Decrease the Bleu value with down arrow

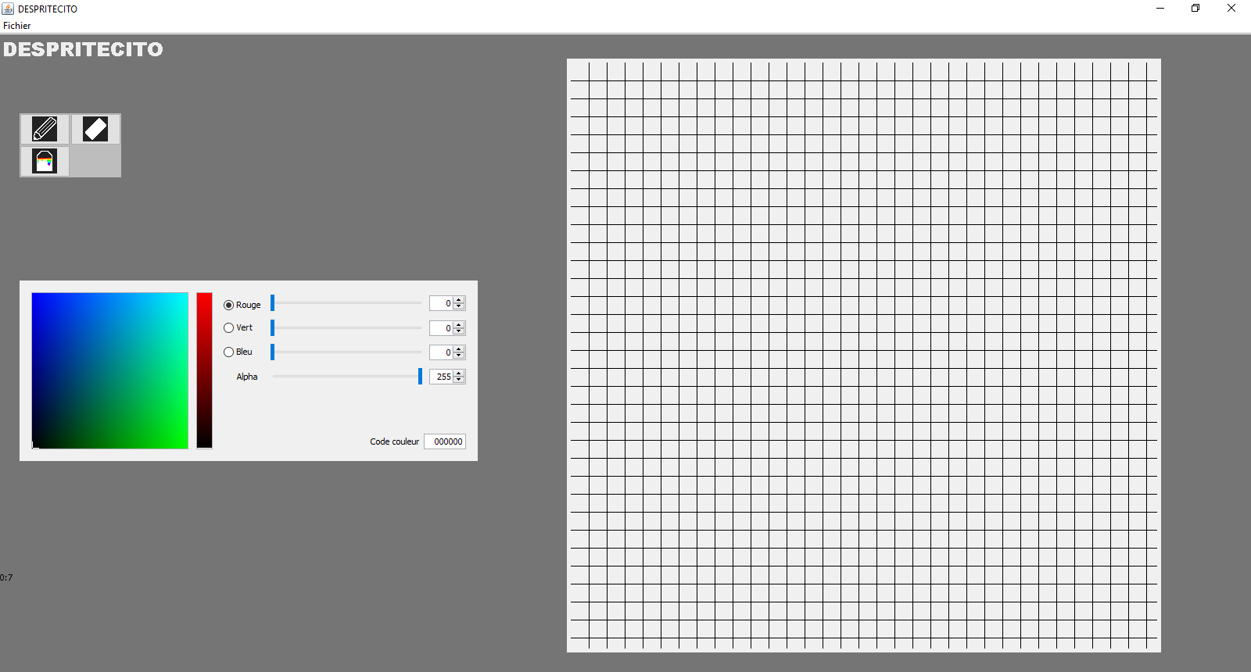459,356
